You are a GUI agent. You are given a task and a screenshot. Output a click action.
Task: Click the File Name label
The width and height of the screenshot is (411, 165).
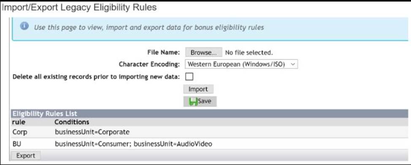[x=164, y=52]
